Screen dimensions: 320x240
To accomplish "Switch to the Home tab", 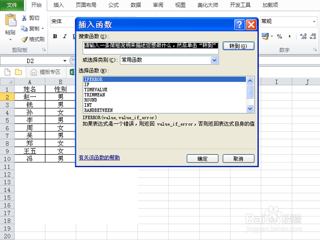I will 36,5.
